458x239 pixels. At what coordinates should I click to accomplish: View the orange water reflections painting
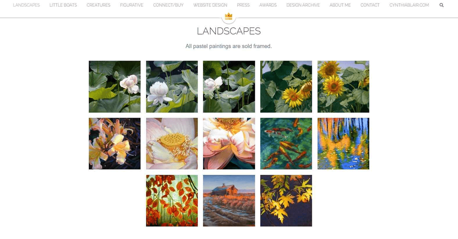coord(343,144)
